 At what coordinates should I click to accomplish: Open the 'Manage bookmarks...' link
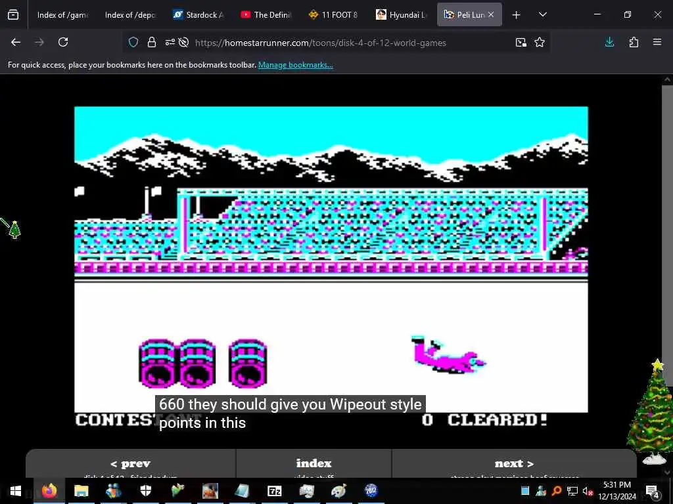pyautogui.click(x=295, y=65)
